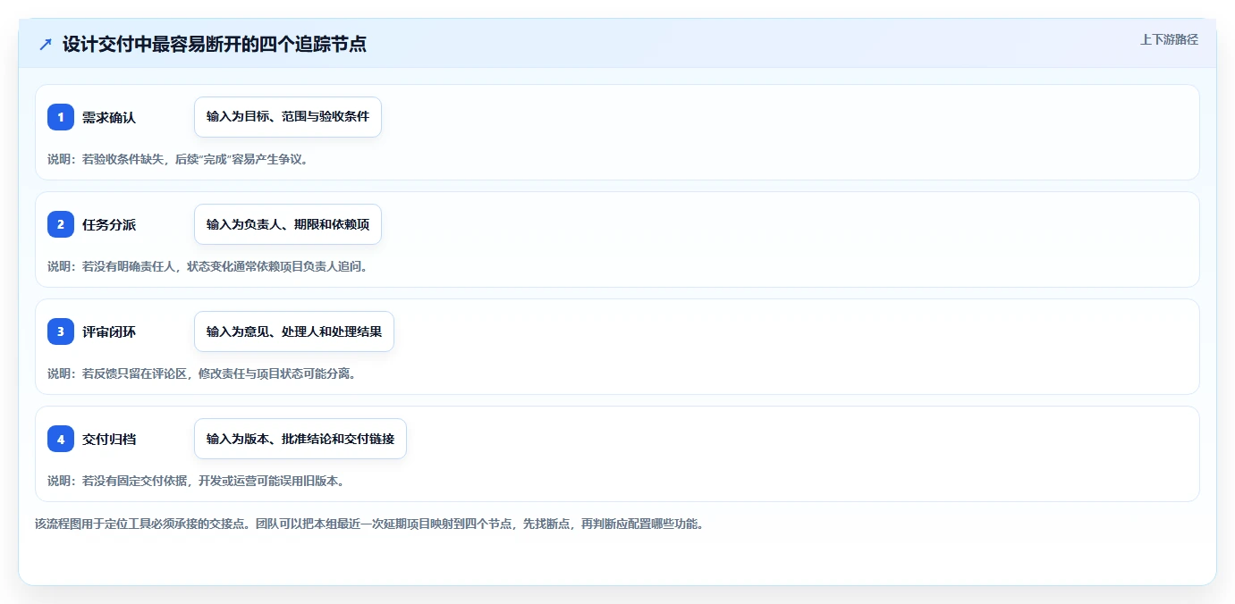This screenshot has width=1235, height=604.
Task: Click the title 设计交付中最容易断开的四个追踪节点
Action: (215, 45)
